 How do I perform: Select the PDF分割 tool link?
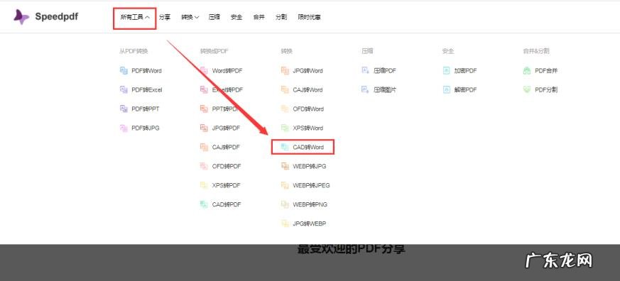click(x=546, y=89)
